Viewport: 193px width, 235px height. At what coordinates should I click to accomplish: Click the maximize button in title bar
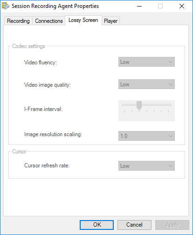[x=160, y=6]
